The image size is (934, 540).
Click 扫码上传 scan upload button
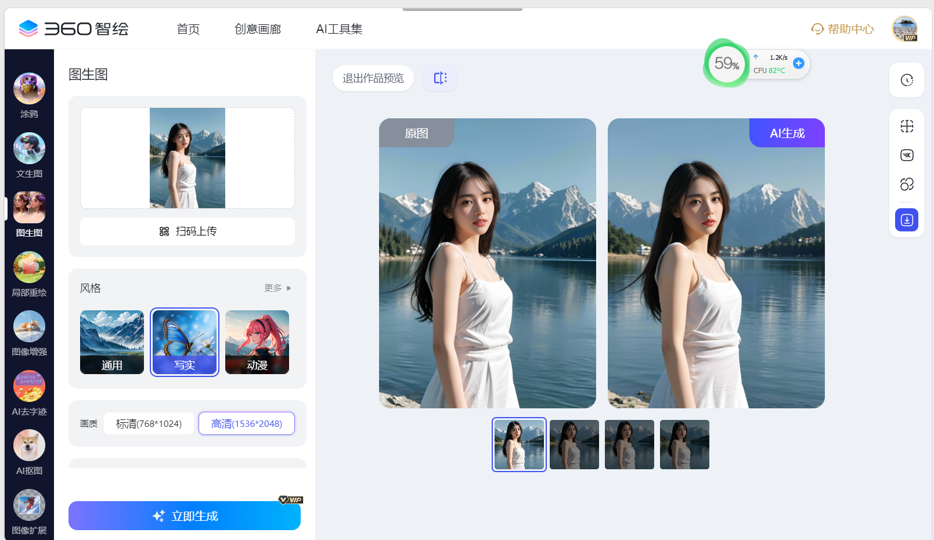pos(187,231)
